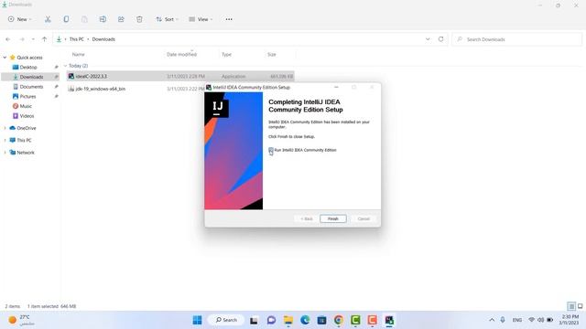Image resolution: width=586 pixels, height=329 pixels.
Task: Switch to large thumbnails view icon
Action: pyautogui.click(x=580, y=306)
